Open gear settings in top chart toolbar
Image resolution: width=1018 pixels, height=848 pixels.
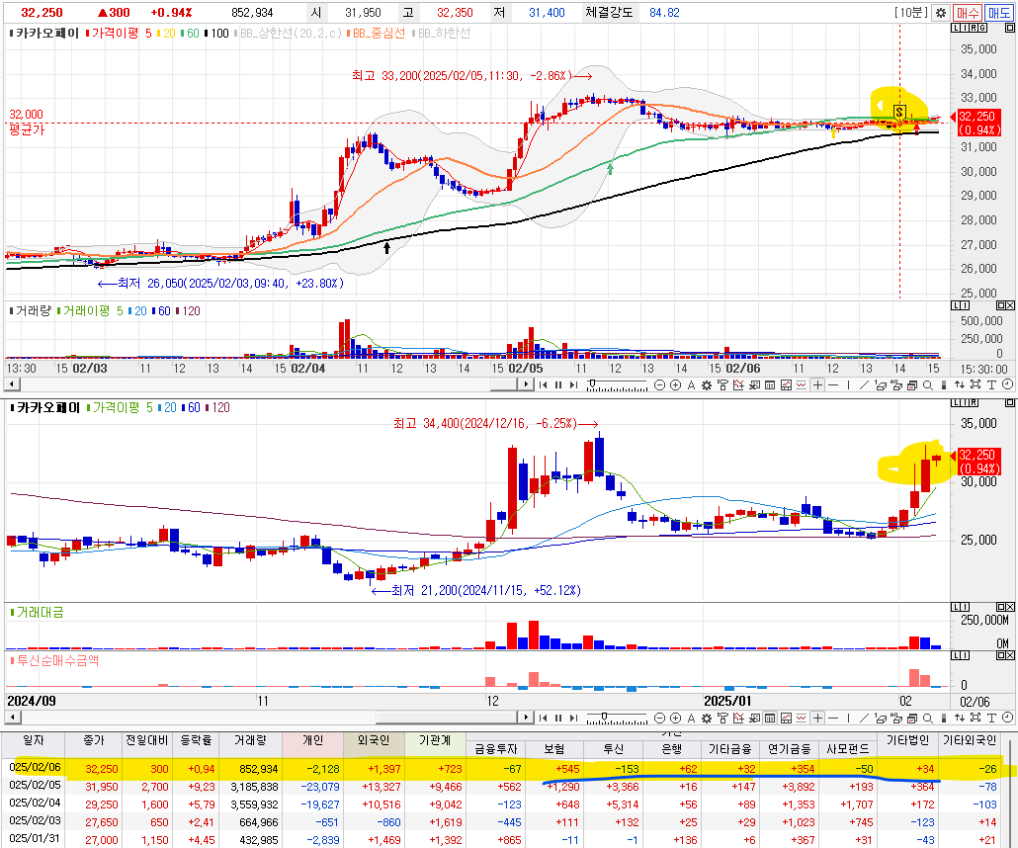click(707, 385)
